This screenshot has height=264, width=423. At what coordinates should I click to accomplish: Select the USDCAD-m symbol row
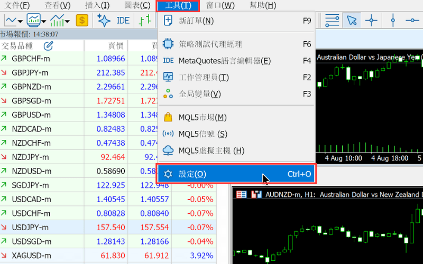(108, 200)
